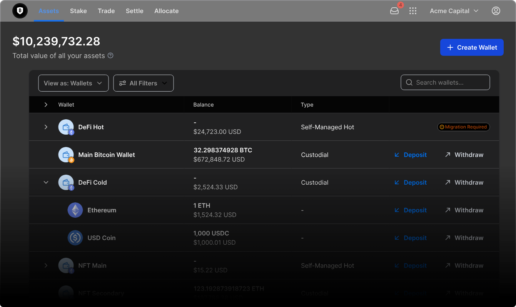The image size is (516, 307).
Task: Switch to the Stake tab
Action: (x=78, y=11)
